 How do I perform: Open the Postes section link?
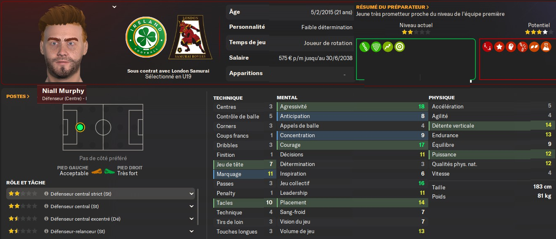(18, 96)
